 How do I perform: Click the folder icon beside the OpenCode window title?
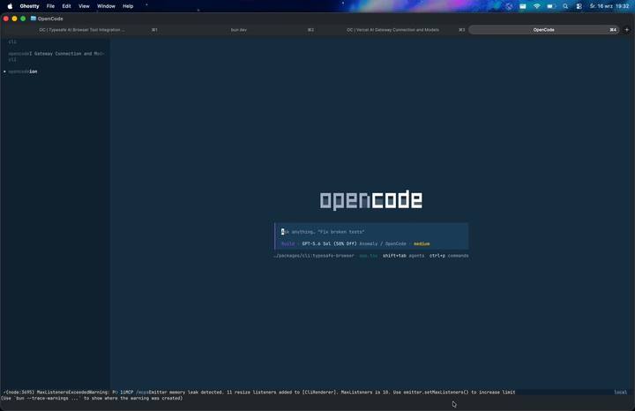(34, 19)
